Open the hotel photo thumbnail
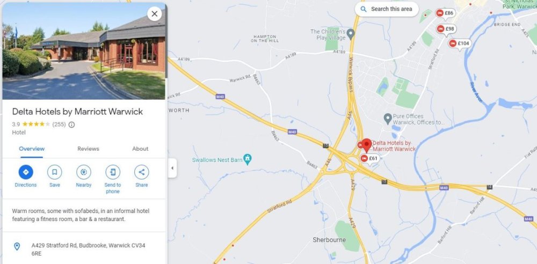 tap(84, 51)
